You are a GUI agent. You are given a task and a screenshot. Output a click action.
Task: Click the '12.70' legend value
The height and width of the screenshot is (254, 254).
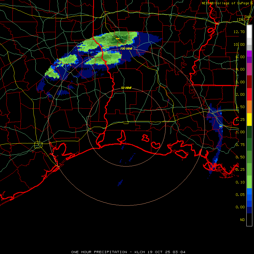(x=239, y=32)
